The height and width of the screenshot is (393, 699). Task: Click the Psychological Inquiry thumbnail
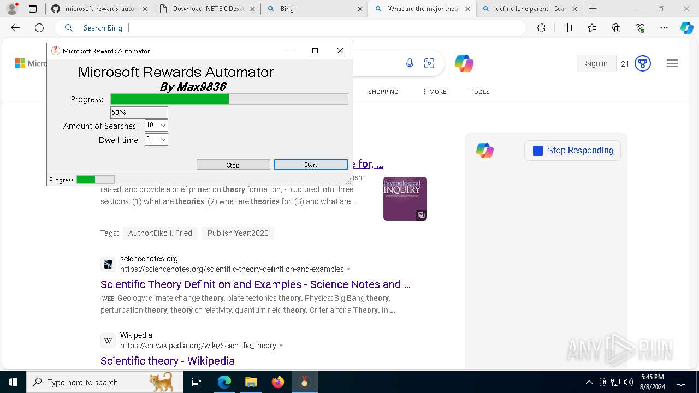[x=405, y=199]
